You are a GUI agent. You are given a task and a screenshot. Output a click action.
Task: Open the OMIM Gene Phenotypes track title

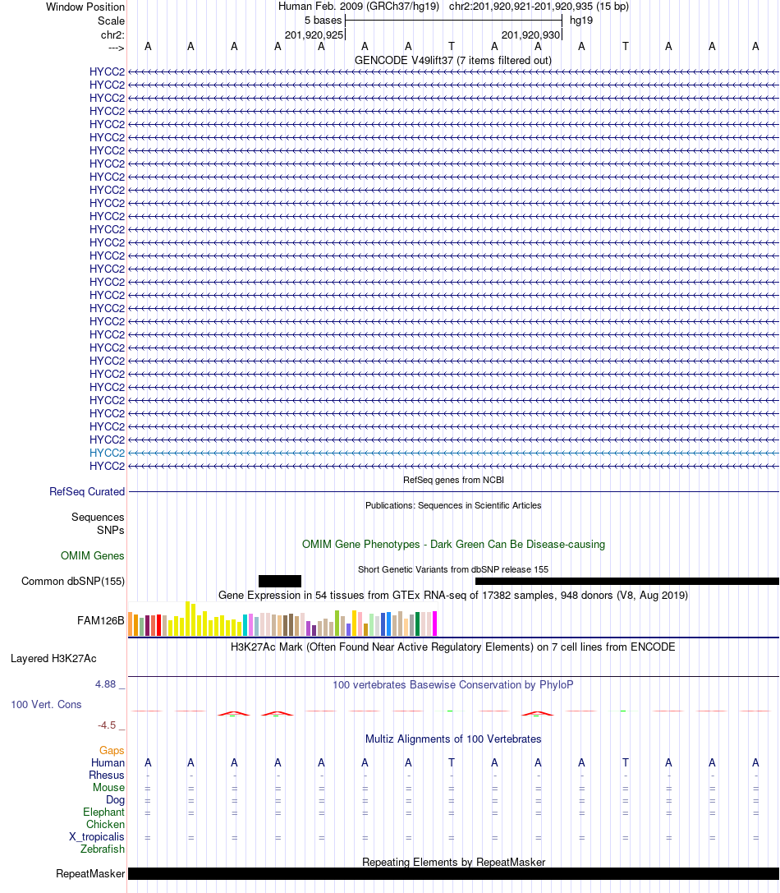(453, 545)
